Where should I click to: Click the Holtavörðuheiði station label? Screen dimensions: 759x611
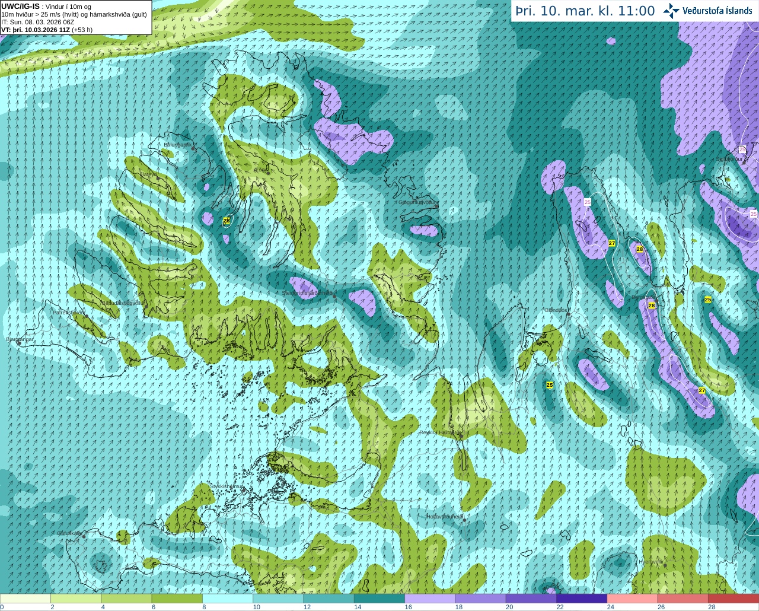(445, 517)
